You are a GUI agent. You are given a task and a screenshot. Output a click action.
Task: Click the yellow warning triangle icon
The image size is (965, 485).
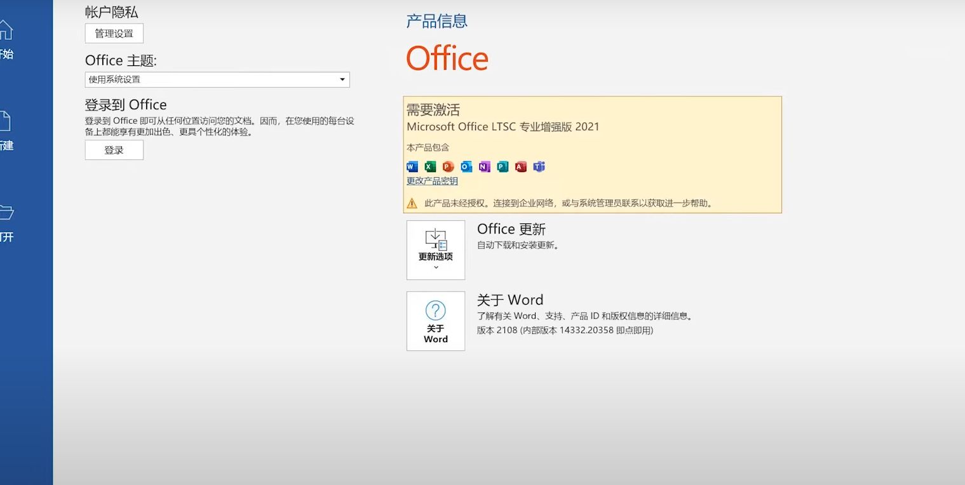click(x=412, y=204)
